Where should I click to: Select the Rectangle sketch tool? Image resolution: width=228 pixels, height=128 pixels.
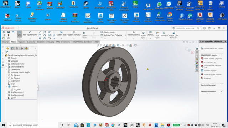(40, 35)
